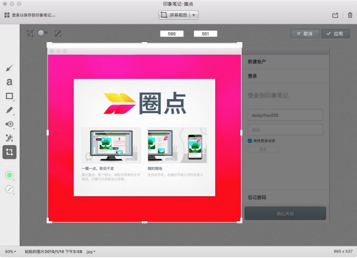
Task: Cancel the crop with 取消
Action: coord(305,34)
